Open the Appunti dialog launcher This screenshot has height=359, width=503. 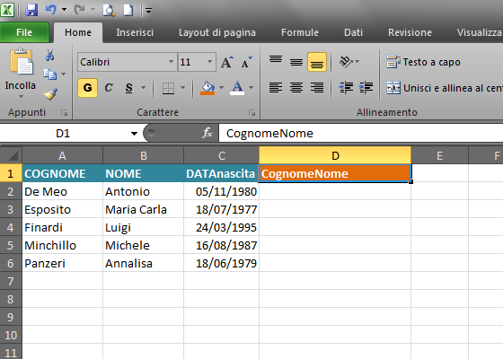(x=64, y=112)
